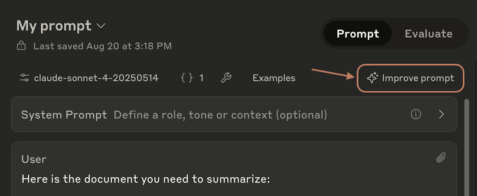Click the curly braces variables icon

[186, 78]
